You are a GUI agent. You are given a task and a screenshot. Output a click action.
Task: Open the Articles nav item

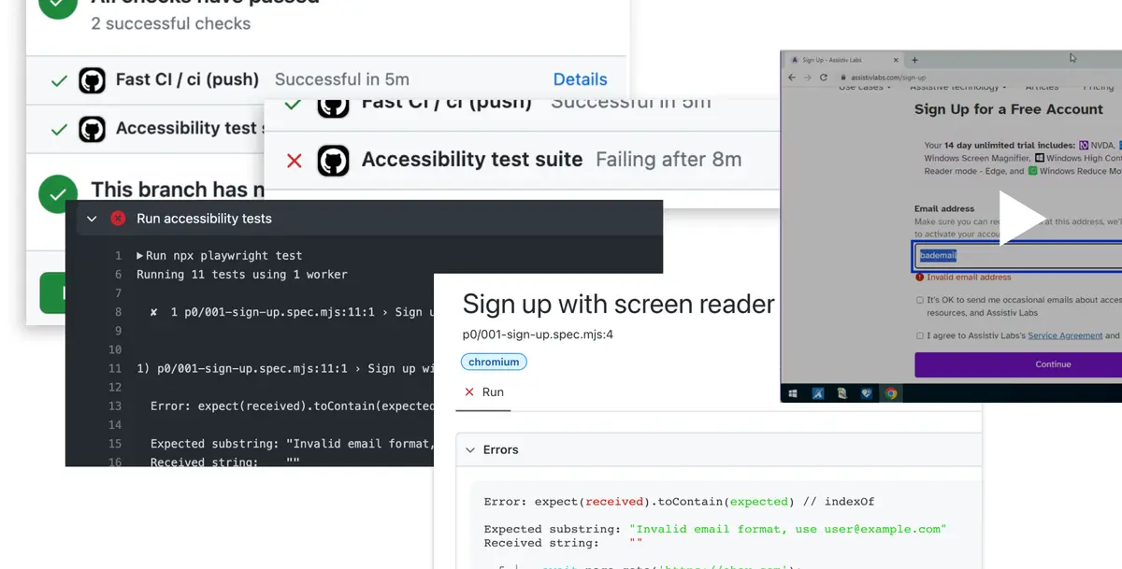coord(1041,88)
